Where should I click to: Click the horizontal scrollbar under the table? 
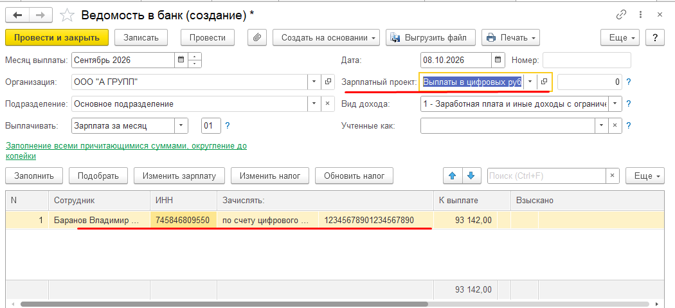tap(224, 304)
